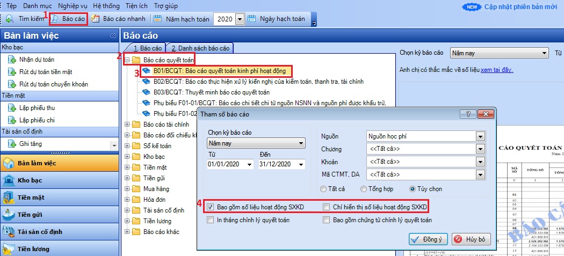Expand the Báo cáo tài chính folder

coord(127,125)
